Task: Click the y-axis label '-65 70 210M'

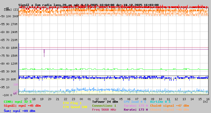Action: (9, 40)
